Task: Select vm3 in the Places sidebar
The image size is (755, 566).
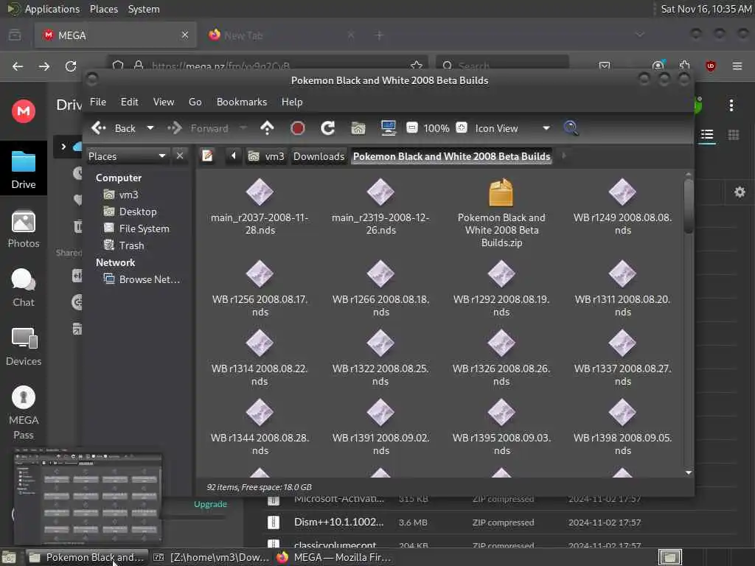Action: (x=122, y=195)
